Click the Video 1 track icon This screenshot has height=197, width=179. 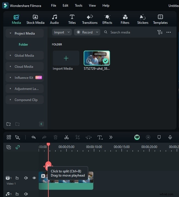point(8,178)
